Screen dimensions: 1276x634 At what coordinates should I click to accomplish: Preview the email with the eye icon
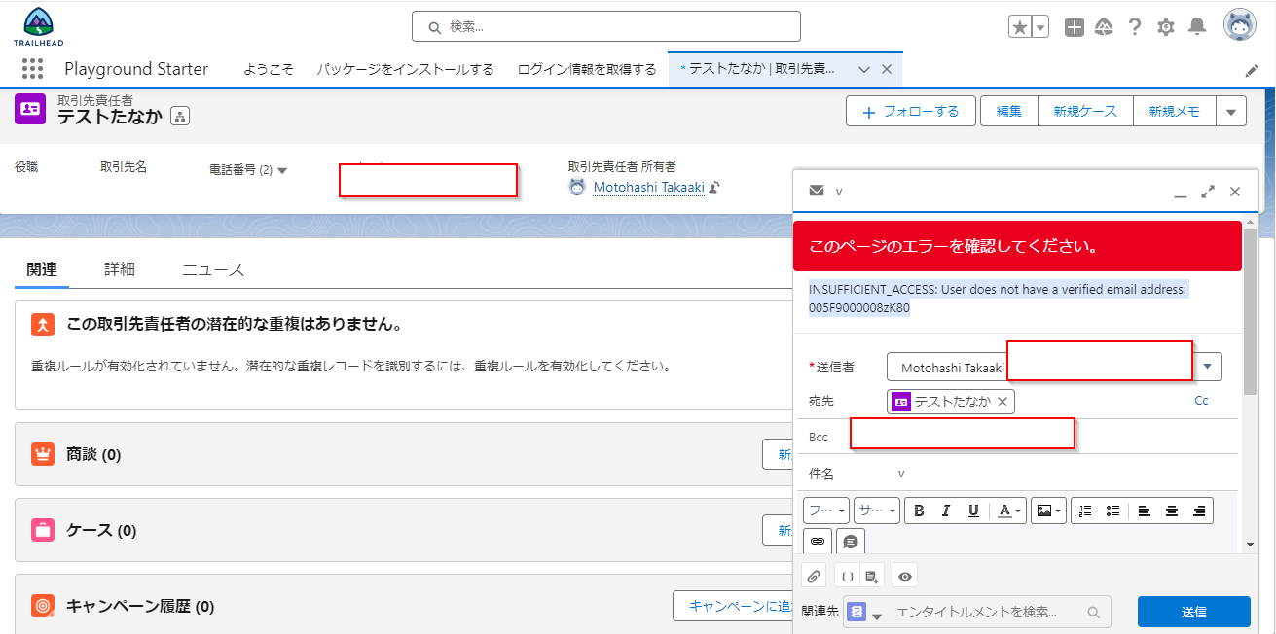tap(904, 575)
